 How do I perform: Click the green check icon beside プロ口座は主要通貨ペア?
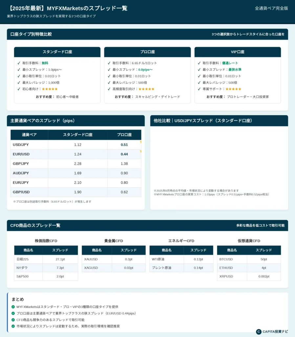[13, 313]
